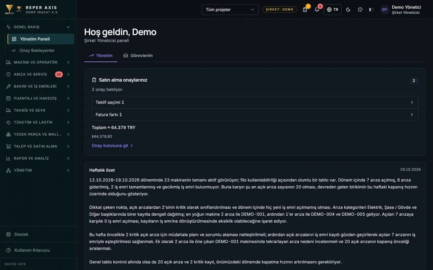
Task: Open the Fatura farkı 1 row
Action: coord(255,114)
